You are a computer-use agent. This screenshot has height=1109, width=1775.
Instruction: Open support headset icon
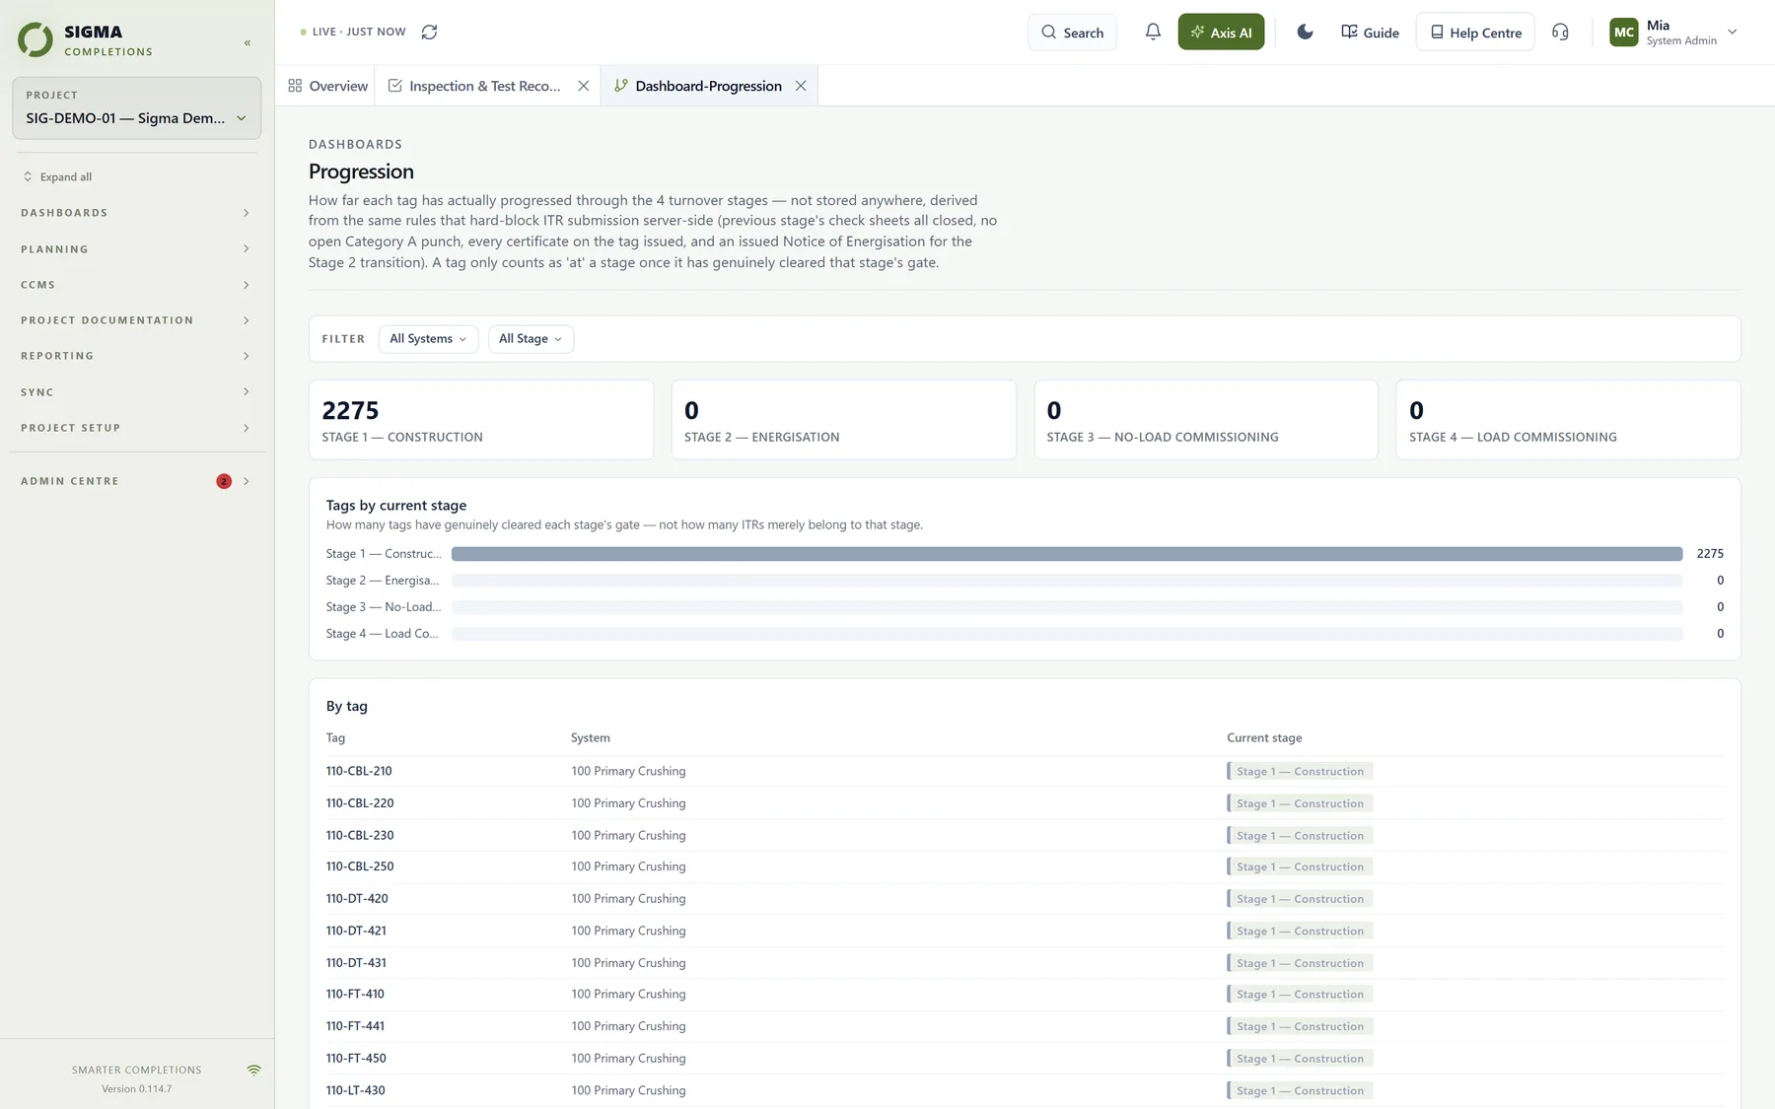point(1560,32)
